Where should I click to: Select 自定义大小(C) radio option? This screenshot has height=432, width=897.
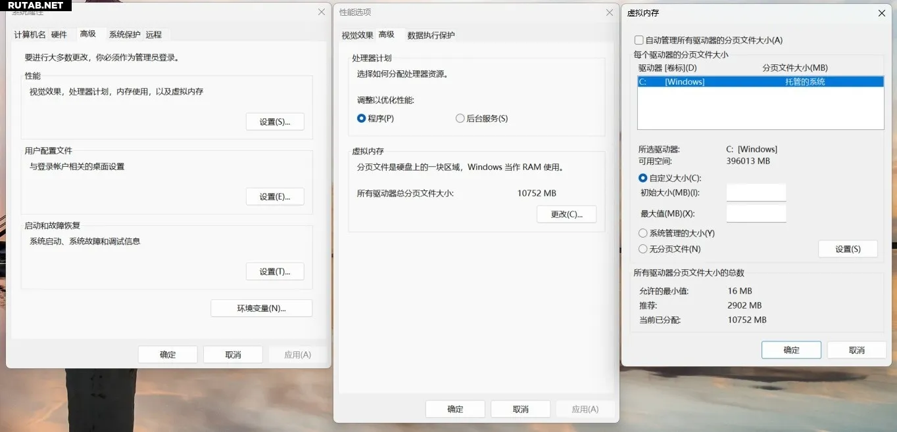[x=643, y=178]
